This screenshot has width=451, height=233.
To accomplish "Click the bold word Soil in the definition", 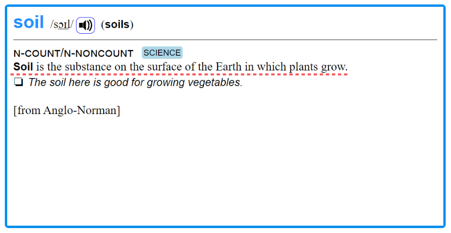I will (x=23, y=66).
